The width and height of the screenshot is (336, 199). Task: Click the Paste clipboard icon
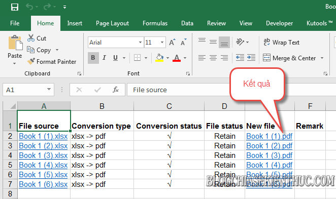(15, 43)
